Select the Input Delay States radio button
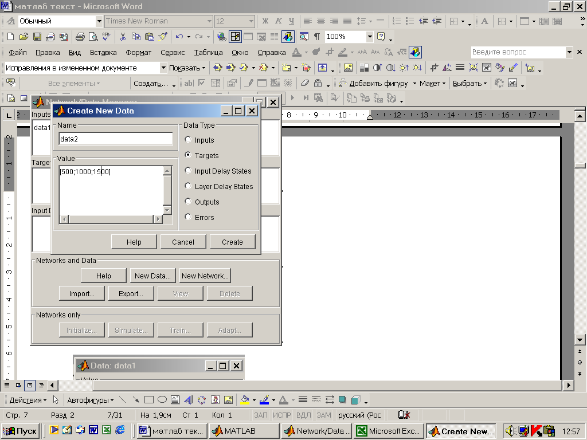 188,171
